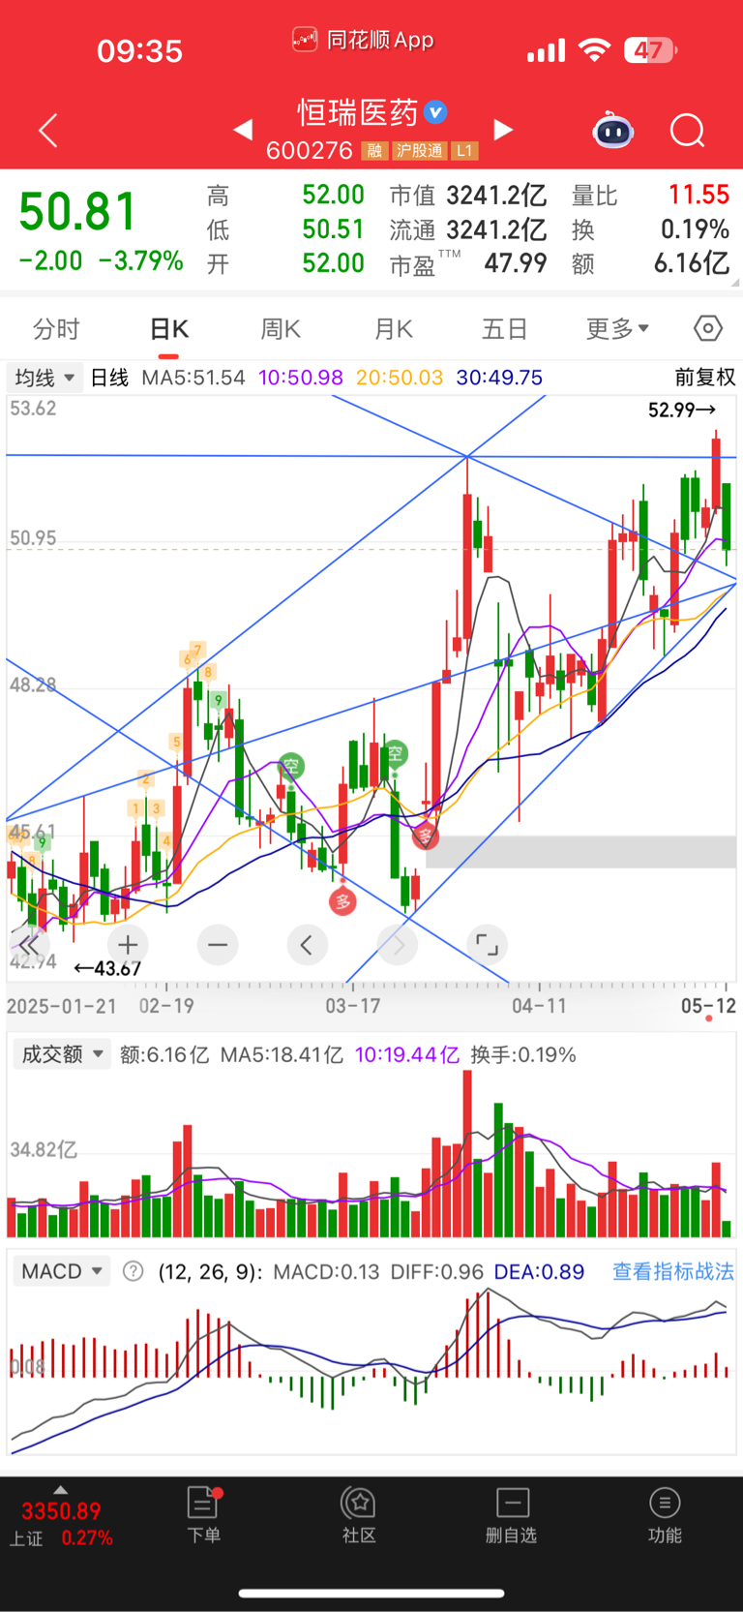Move chart left with chevron button

pos(307,945)
